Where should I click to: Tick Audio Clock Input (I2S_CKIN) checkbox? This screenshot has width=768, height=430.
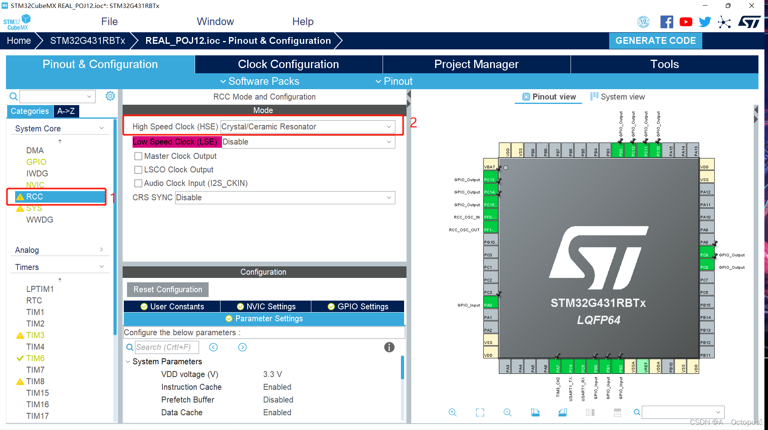click(x=139, y=183)
